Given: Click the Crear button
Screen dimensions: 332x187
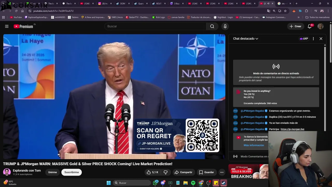Looking at the screenshot, I should pos(295,26).
